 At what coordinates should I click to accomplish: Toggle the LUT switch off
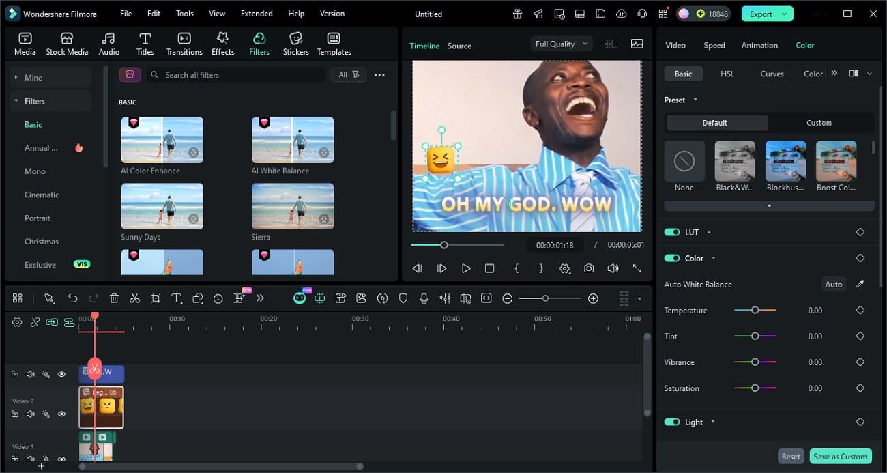(x=672, y=232)
